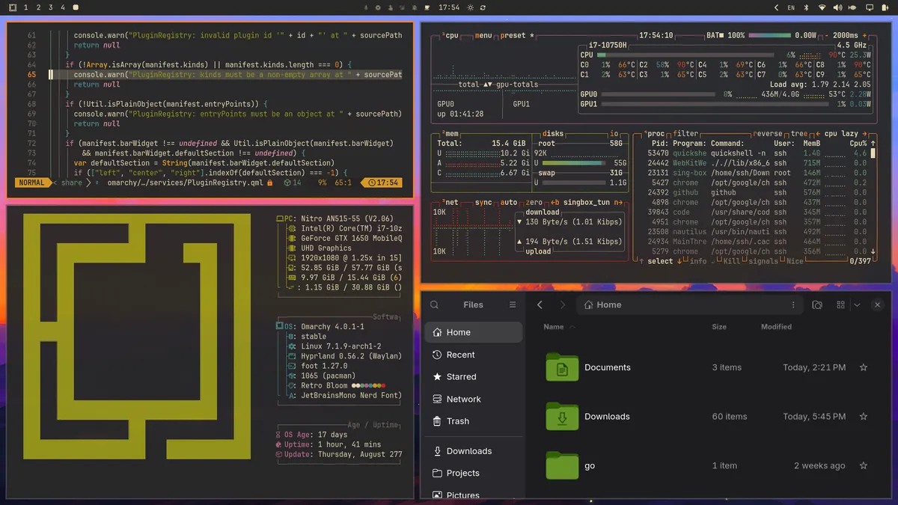Click signals at bottom of btop proc box
The image size is (898, 505).
763,261
